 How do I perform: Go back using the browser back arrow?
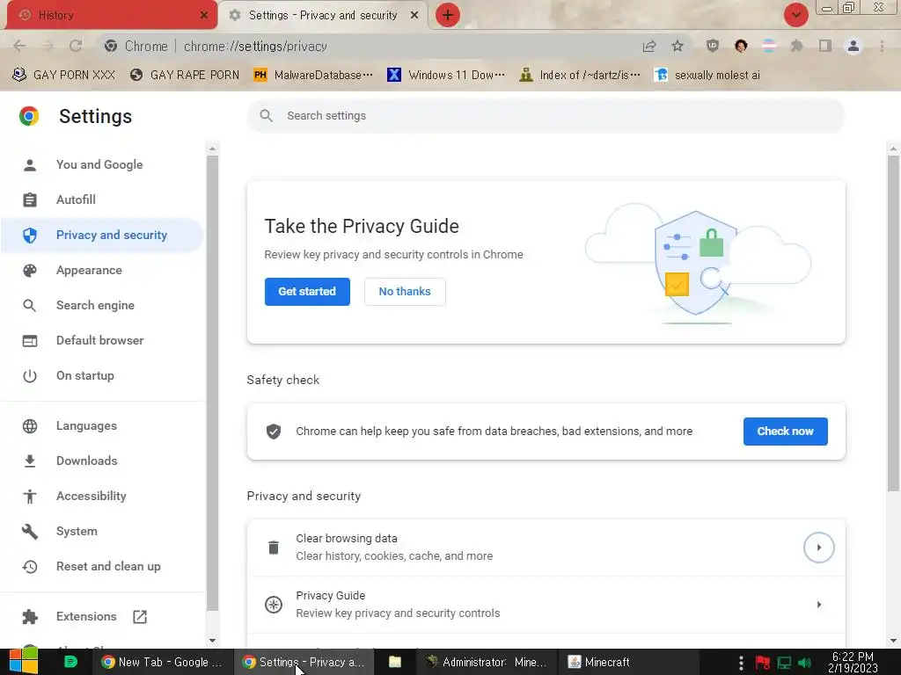click(x=19, y=46)
